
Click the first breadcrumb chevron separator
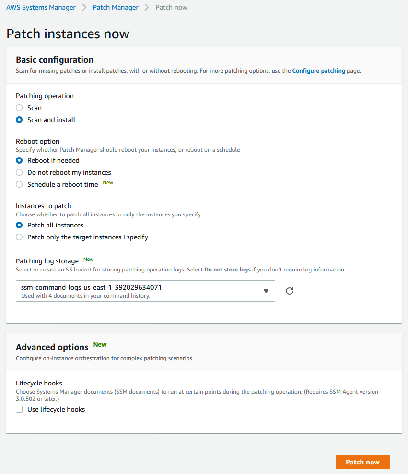[x=84, y=7]
